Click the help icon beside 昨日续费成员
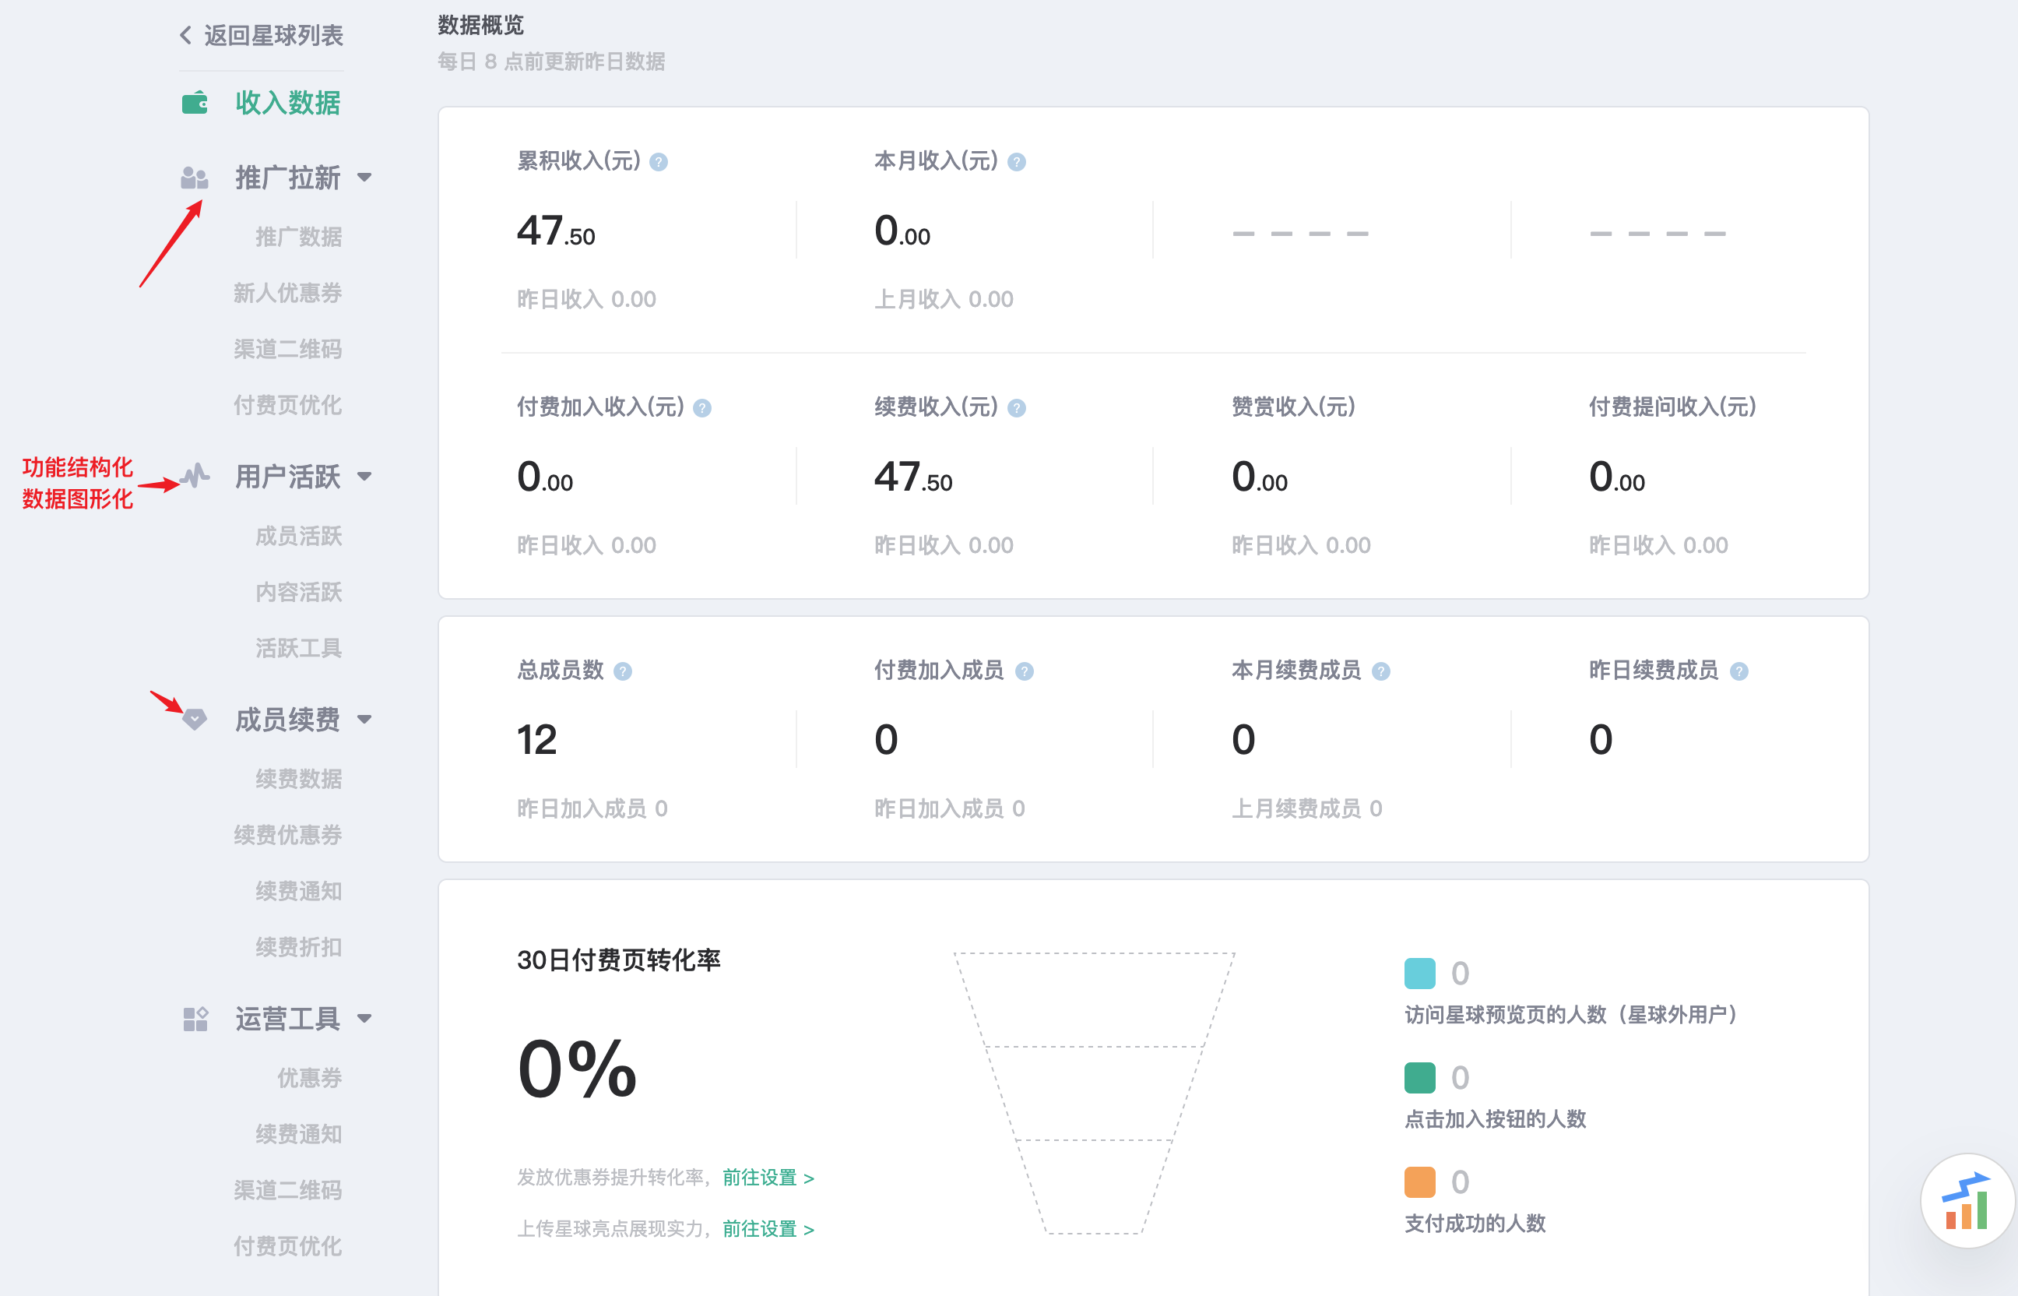The height and width of the screenshot is (1296, 2018). (1739, 671)
